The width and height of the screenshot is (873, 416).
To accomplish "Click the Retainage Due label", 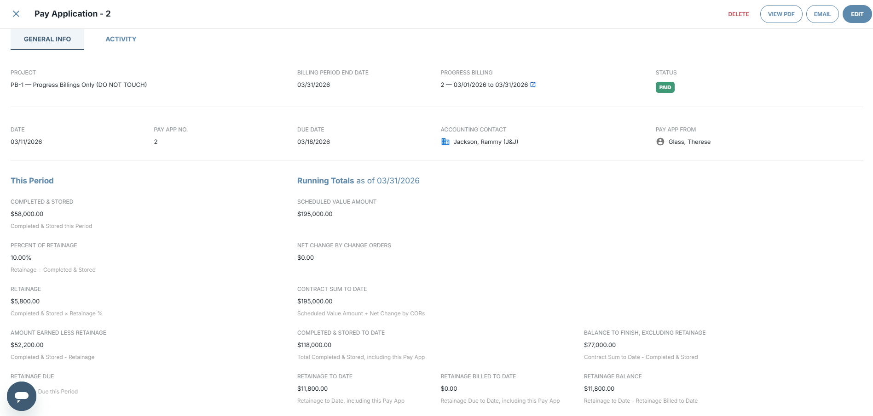I will [32, 376].
